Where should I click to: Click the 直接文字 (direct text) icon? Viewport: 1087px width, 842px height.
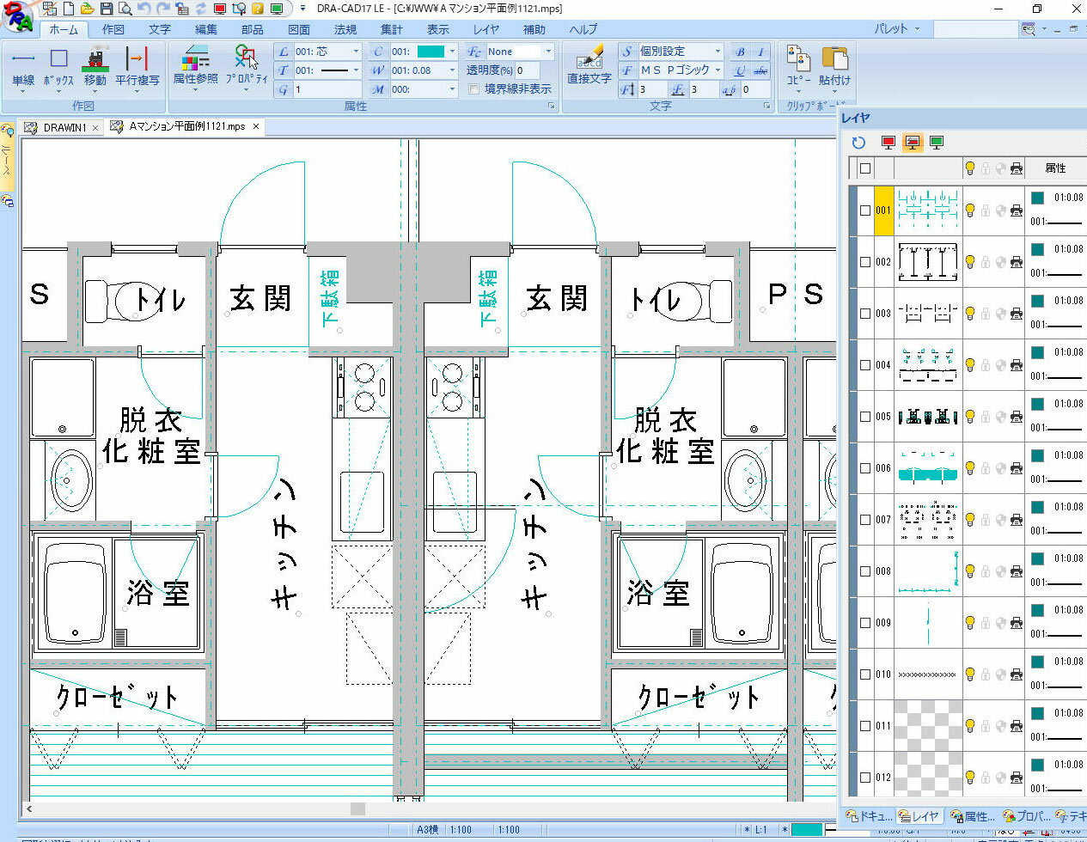(588, 64)
